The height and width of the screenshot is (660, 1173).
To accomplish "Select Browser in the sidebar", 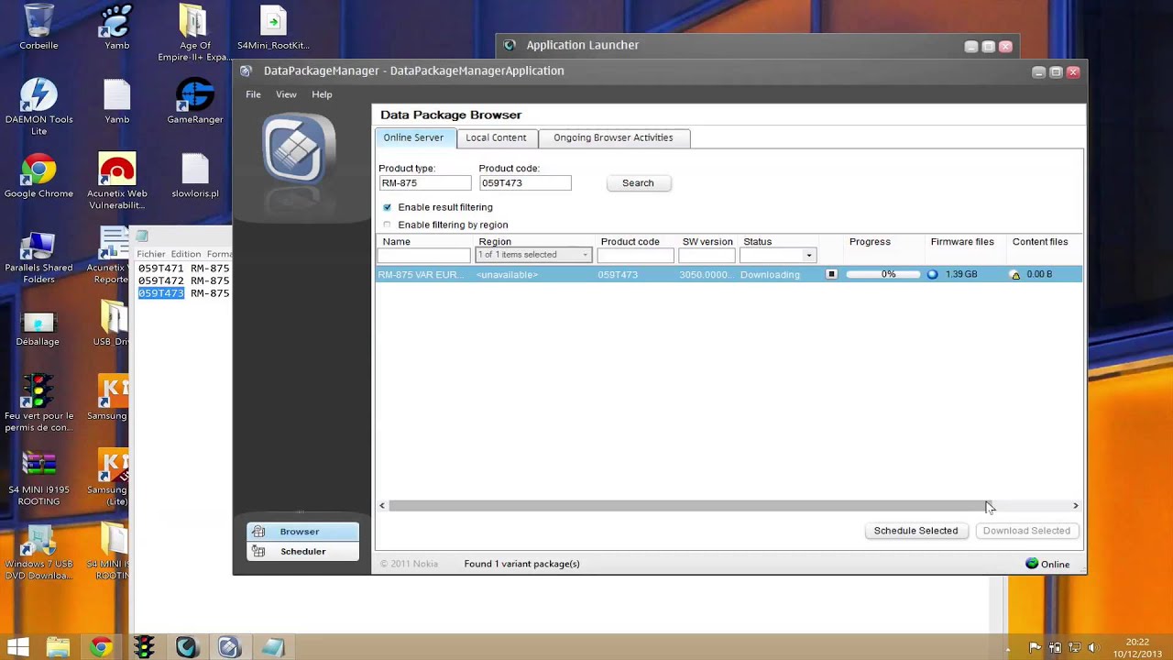I will [302, 532].
